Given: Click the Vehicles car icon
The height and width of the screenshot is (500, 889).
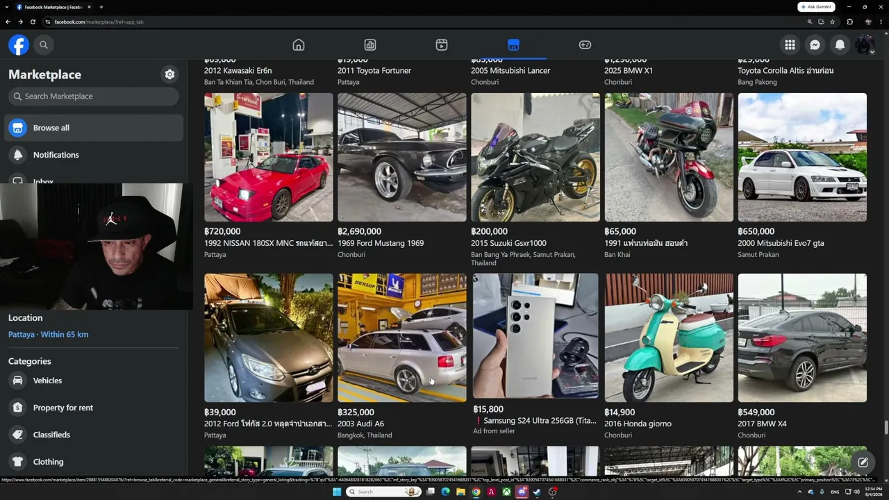Looking at the screenshot, I should point(18,381).
